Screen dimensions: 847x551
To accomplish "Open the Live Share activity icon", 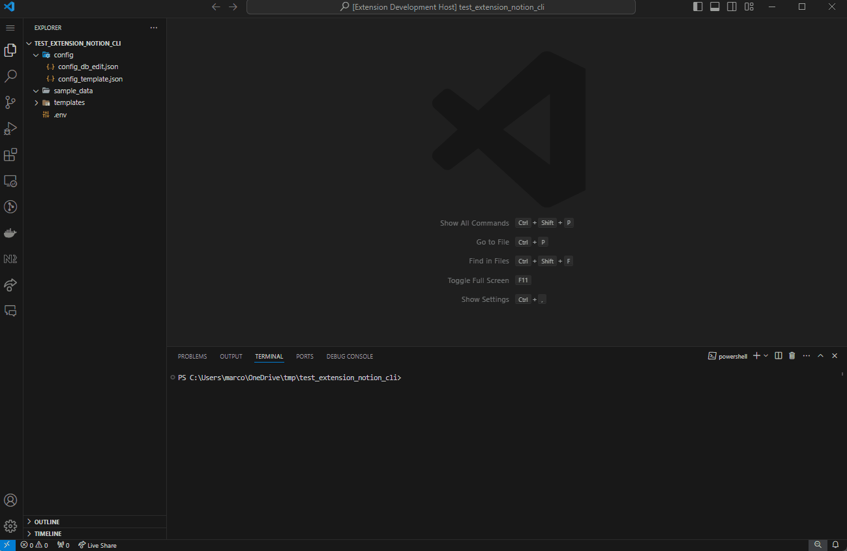I will click(x=10, y=285).
